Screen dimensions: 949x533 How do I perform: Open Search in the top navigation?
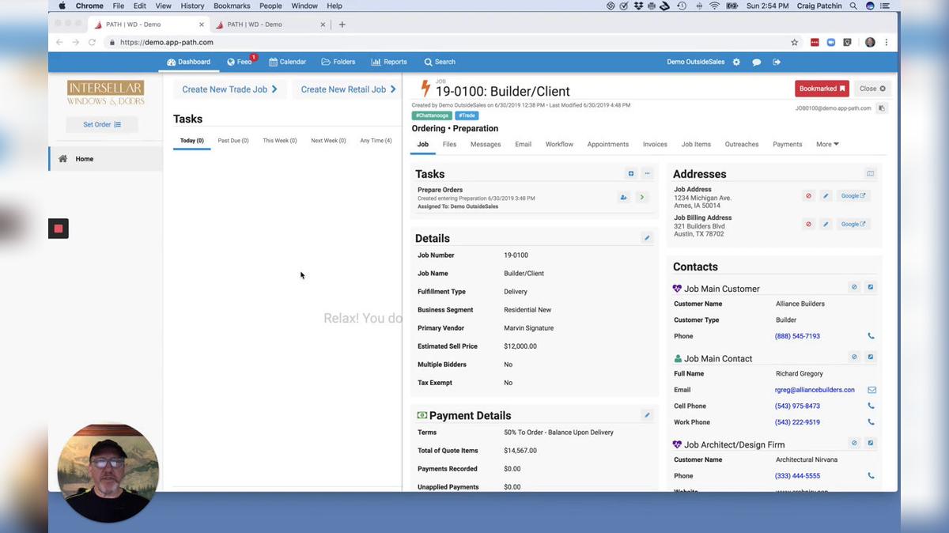pyautogui.click(x=440, y=62)
